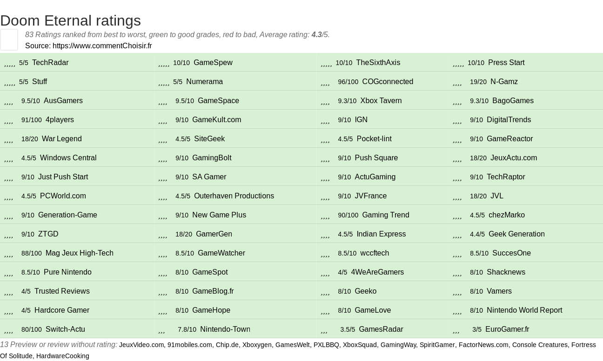Click the thumbnail image beside the title
This screenshot has width=603, height=361.
(9, 39)
